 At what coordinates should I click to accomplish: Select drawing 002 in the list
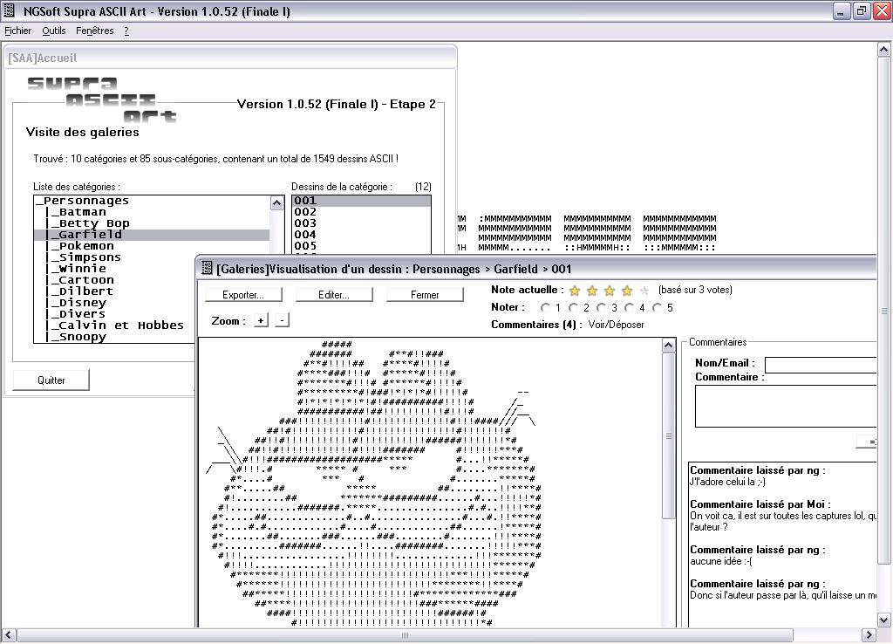pyautogui.click(x=361, y=212)
